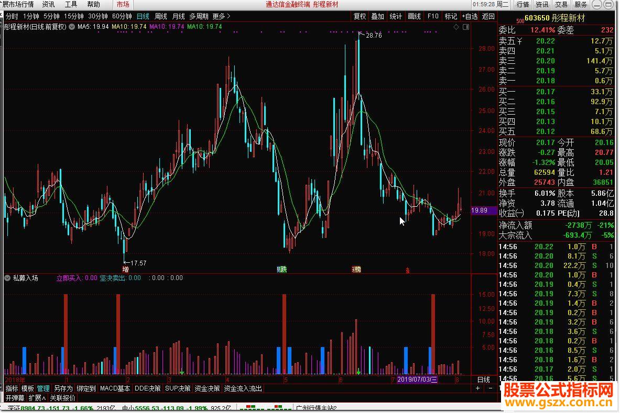The width and height of the screenshot is (620, 413).
Task: Click the 增 event marker under chart
Action: pyautogui.click(x=125, y=269)
